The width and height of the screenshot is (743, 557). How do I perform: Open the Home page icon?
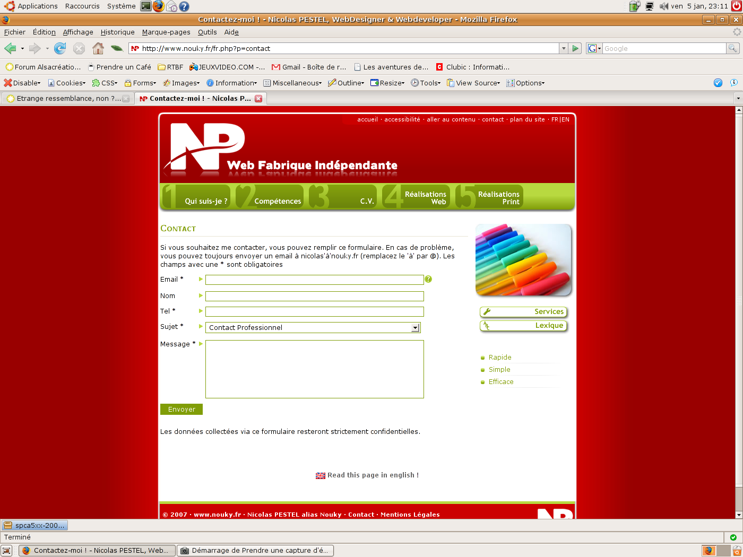coord(98,48)
